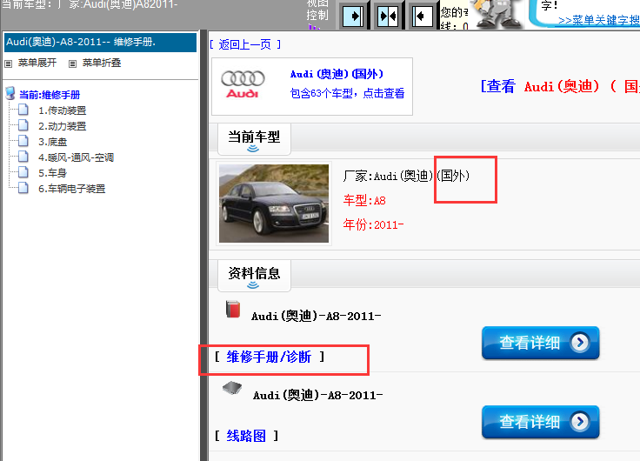Viewport: 640px width, 461px height.
Task: Click the Audi A8 car photo thumbnail
Action: (x=274, y=204)
